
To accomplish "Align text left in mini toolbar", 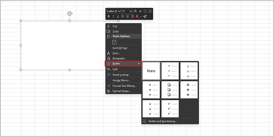I will click(x=123, y=16).
